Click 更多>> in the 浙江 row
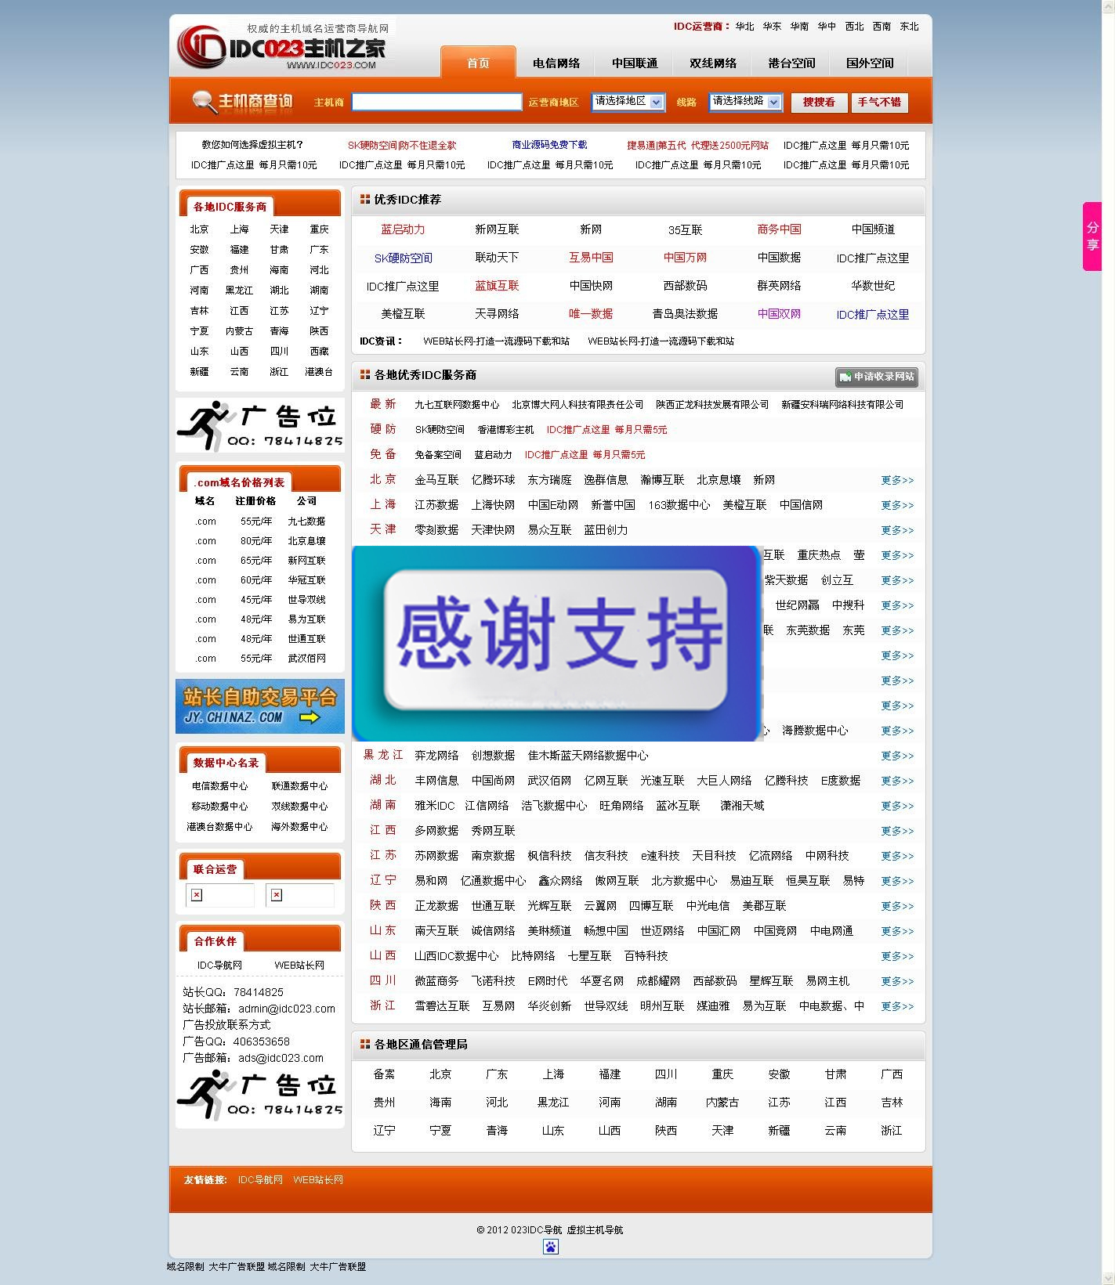Viewport: 1115px width, 1285px height. click(897, 1006)
